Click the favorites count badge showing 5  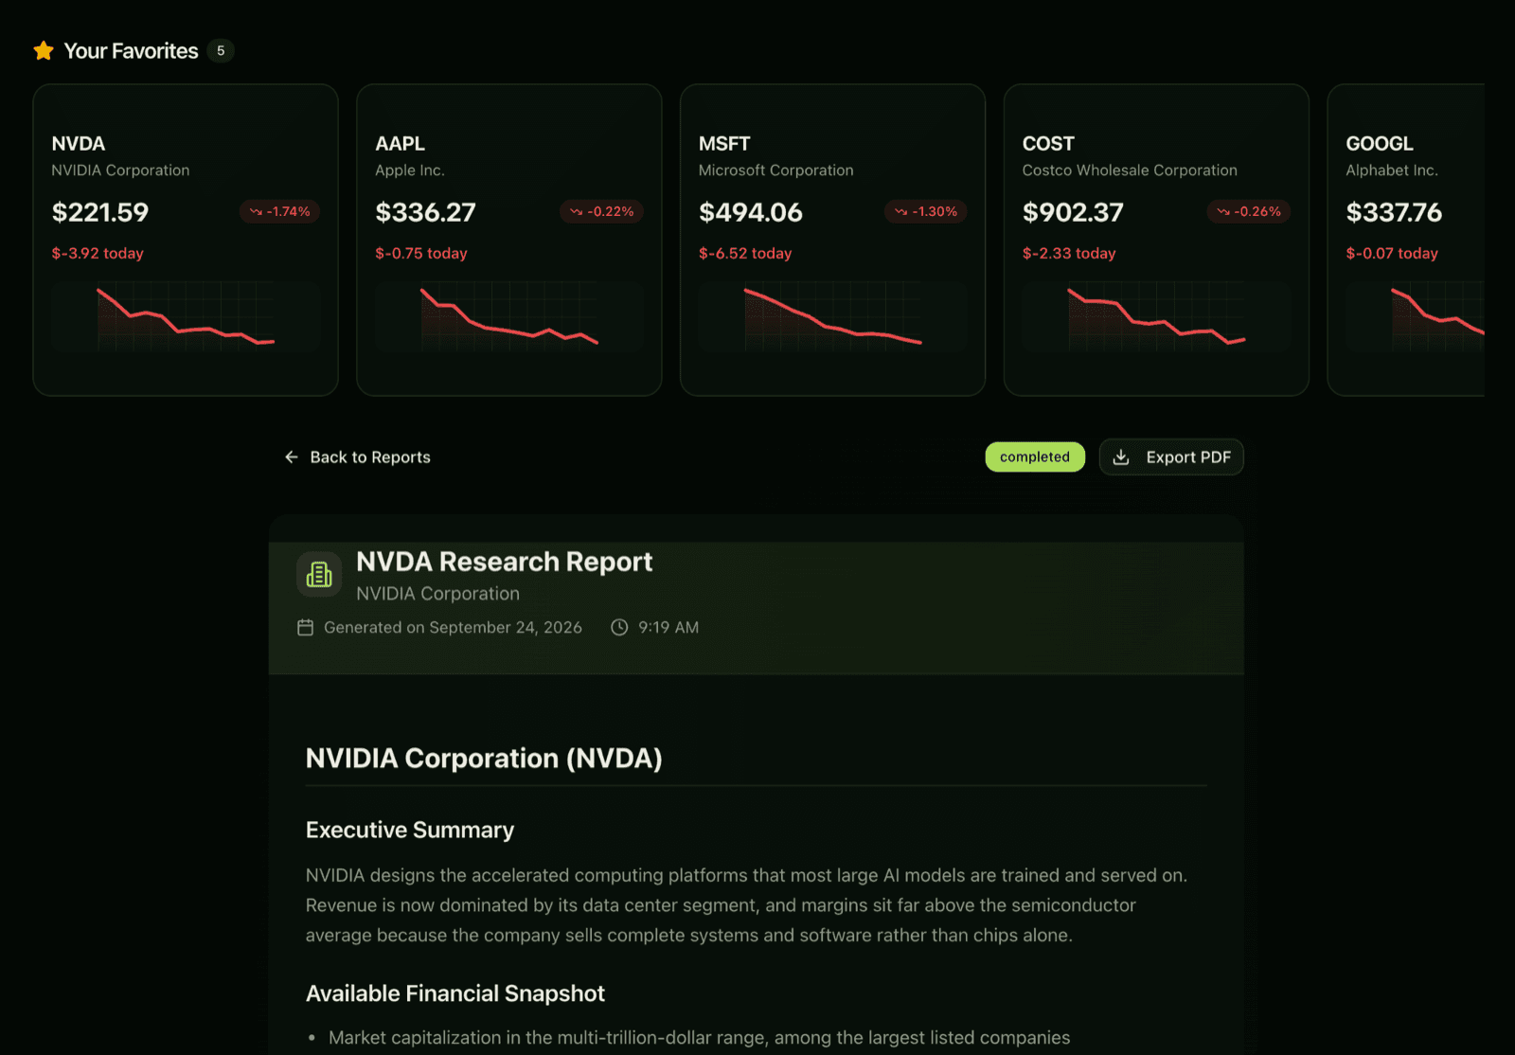click(221, 51)
